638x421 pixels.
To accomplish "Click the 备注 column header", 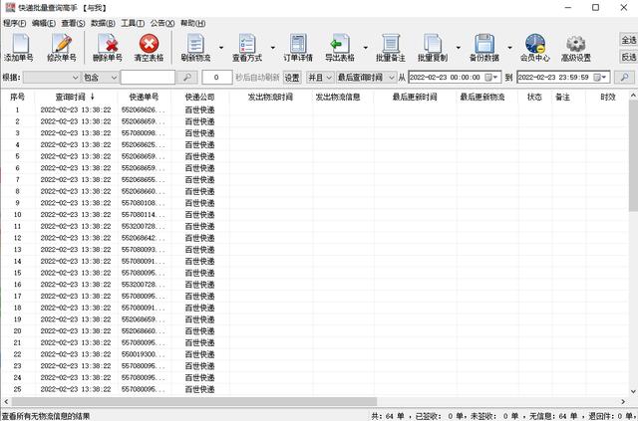I will pyautogui.click(x=562, y=97).
